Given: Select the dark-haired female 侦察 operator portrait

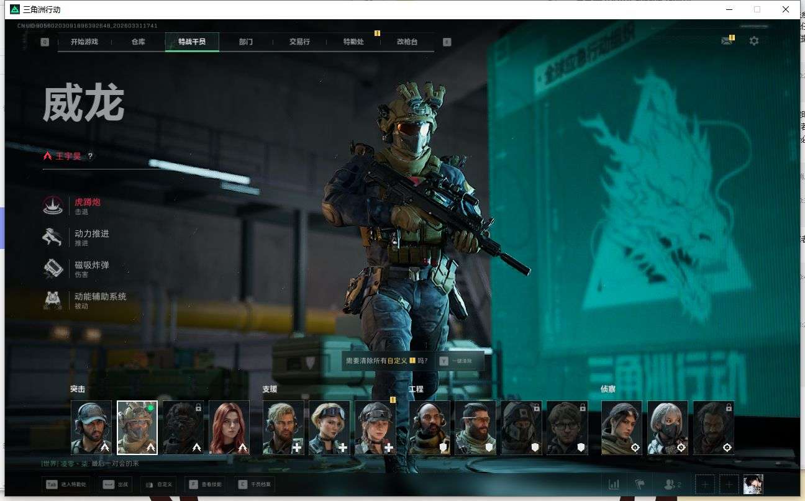Looking at the screenshot, I should pyautogui.click(x=622, y=428).
